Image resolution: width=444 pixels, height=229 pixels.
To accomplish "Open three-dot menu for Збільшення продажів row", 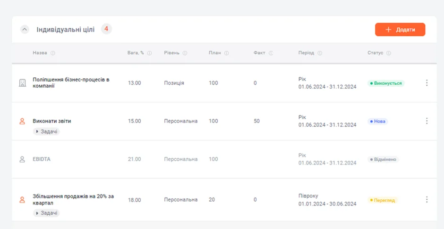I will [427, 200].
